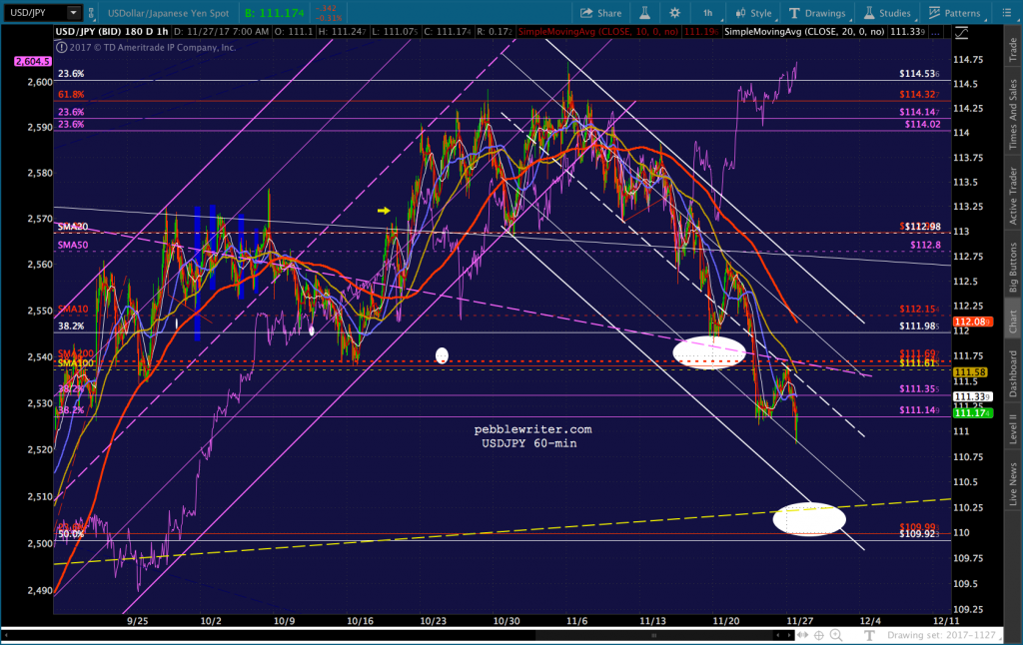Click the horizontal time scrollbar thumb

(652, 635)
